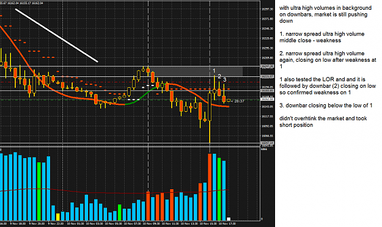Click the '9 Nov 18:30' time label
Screen dimensions: 382x227
tap(18, 223)
